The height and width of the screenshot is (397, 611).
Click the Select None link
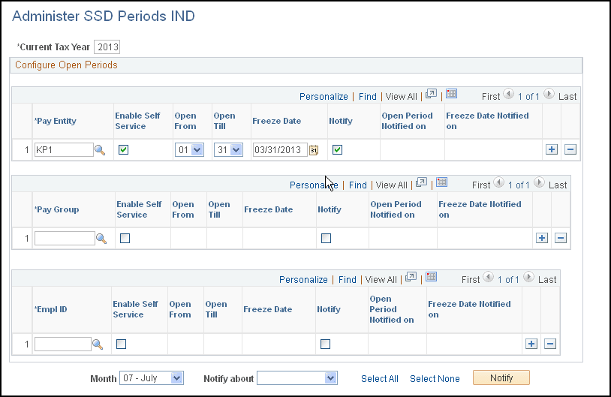(x=435, y=379)
